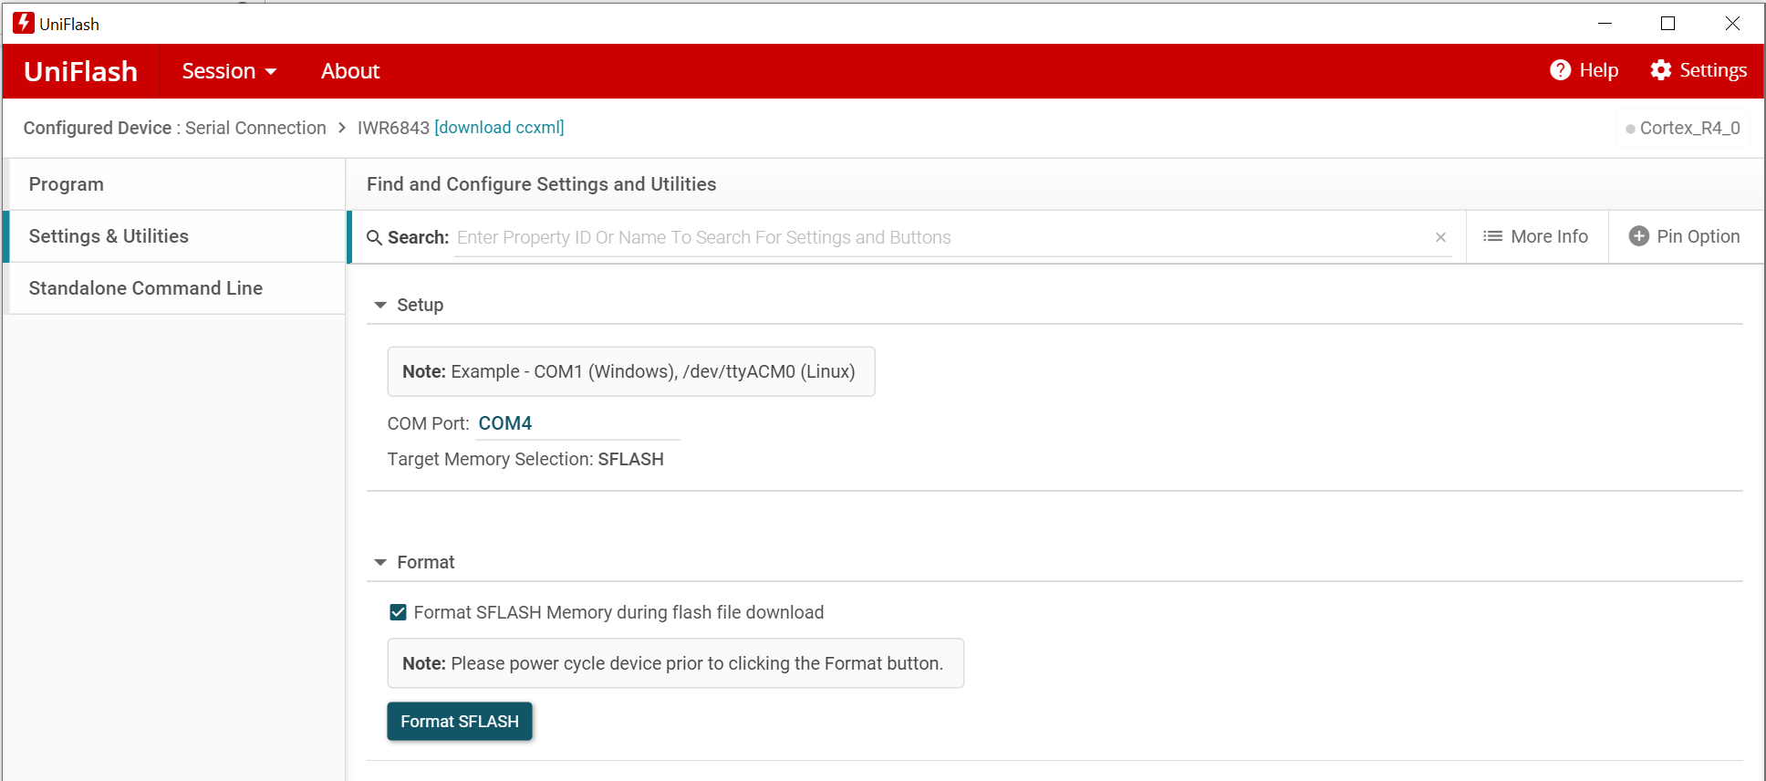Collapse the Setup section
The image size is (1766, 781).
pos(380,305)
